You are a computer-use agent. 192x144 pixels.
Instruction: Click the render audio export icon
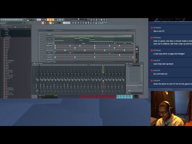point(104,20)
